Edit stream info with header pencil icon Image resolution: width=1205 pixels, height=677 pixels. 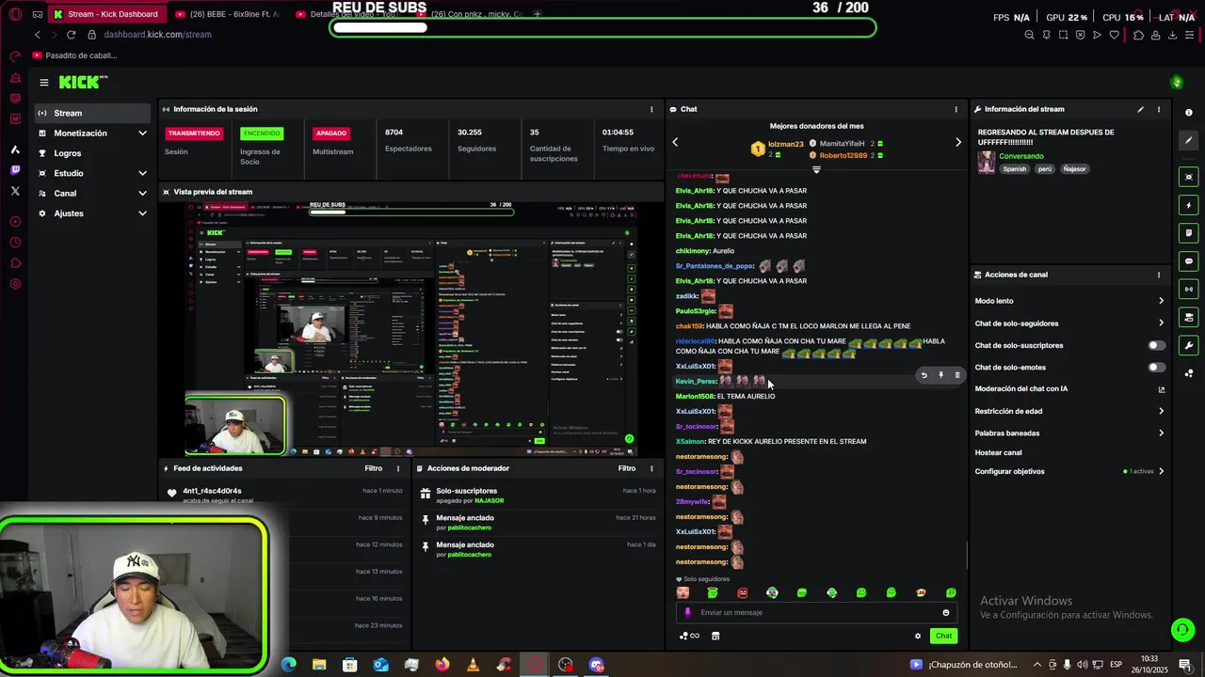click(x=1141, y=109)
